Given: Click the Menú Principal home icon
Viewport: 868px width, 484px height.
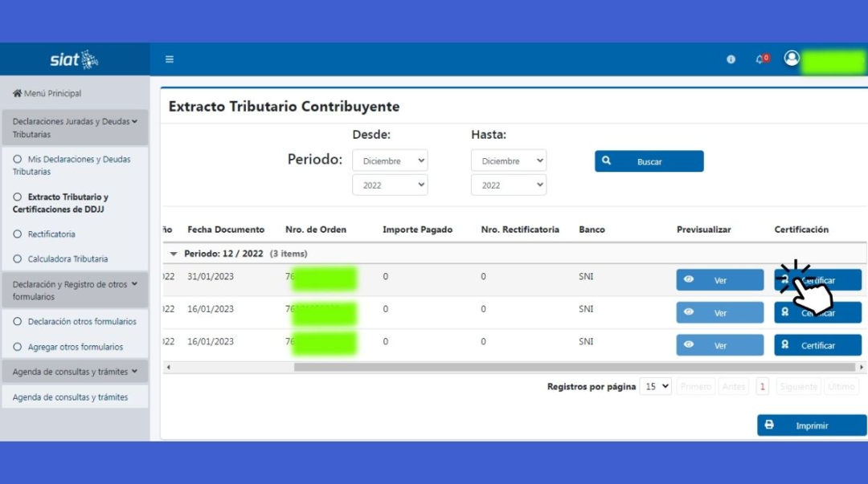Looking at the screenshot, I should click(x=17, y=94).
